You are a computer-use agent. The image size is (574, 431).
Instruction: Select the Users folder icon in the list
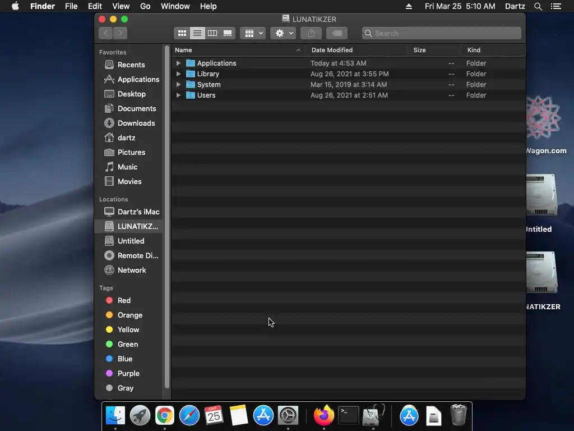(191, 95)
